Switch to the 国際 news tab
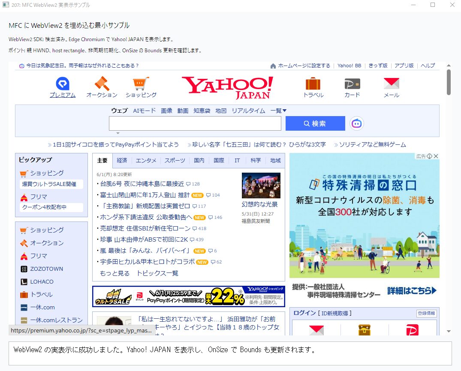 (x=219, y=160)
